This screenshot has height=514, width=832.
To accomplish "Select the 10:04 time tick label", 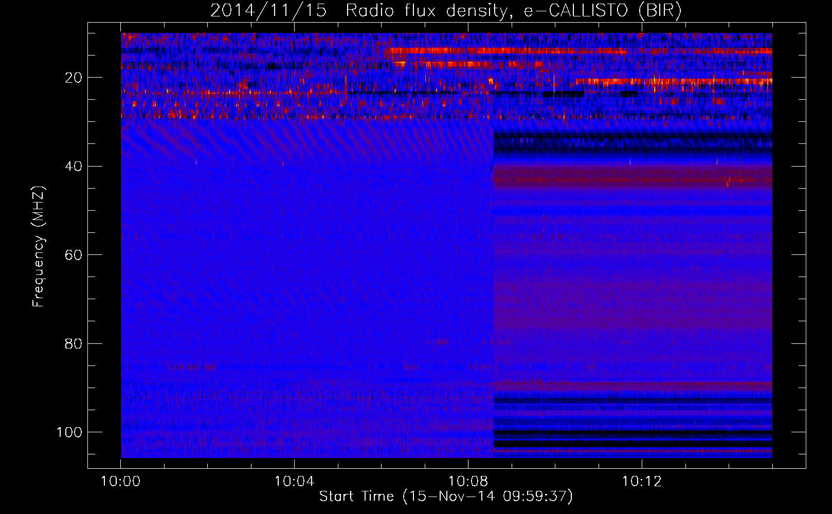I will coord(294,482).
